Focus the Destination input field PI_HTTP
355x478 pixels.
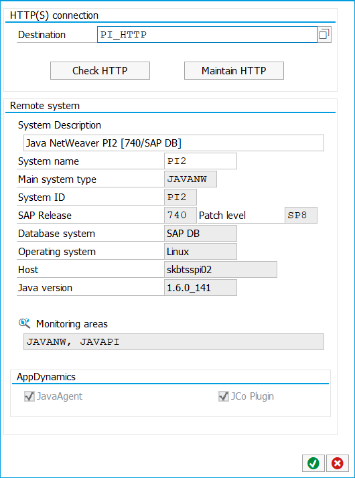207,34
